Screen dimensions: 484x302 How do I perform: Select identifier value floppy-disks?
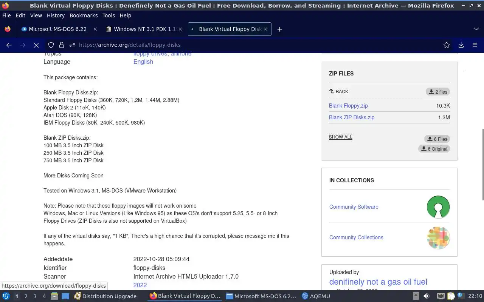tap(149, 268)
